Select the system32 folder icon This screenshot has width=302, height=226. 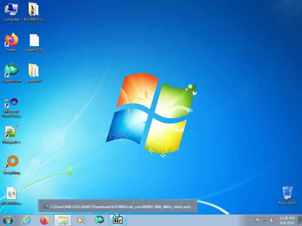[34, 73]
